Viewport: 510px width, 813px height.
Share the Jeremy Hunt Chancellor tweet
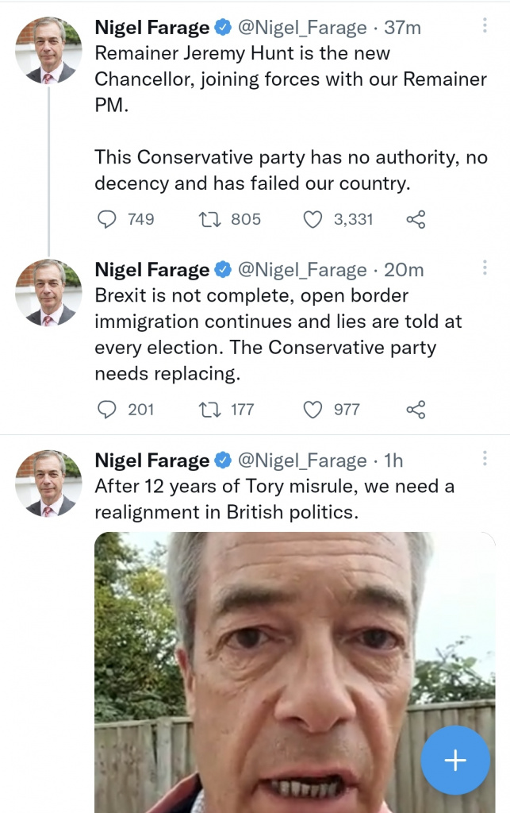[416, 219]
